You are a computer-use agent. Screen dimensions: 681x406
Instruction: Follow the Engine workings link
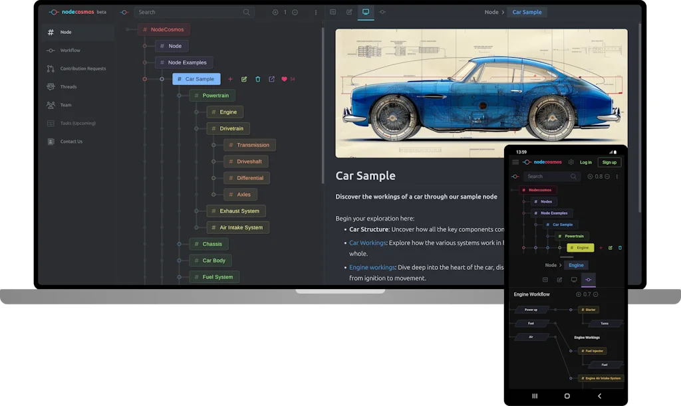pyautogui.click(x=370, y=267)
